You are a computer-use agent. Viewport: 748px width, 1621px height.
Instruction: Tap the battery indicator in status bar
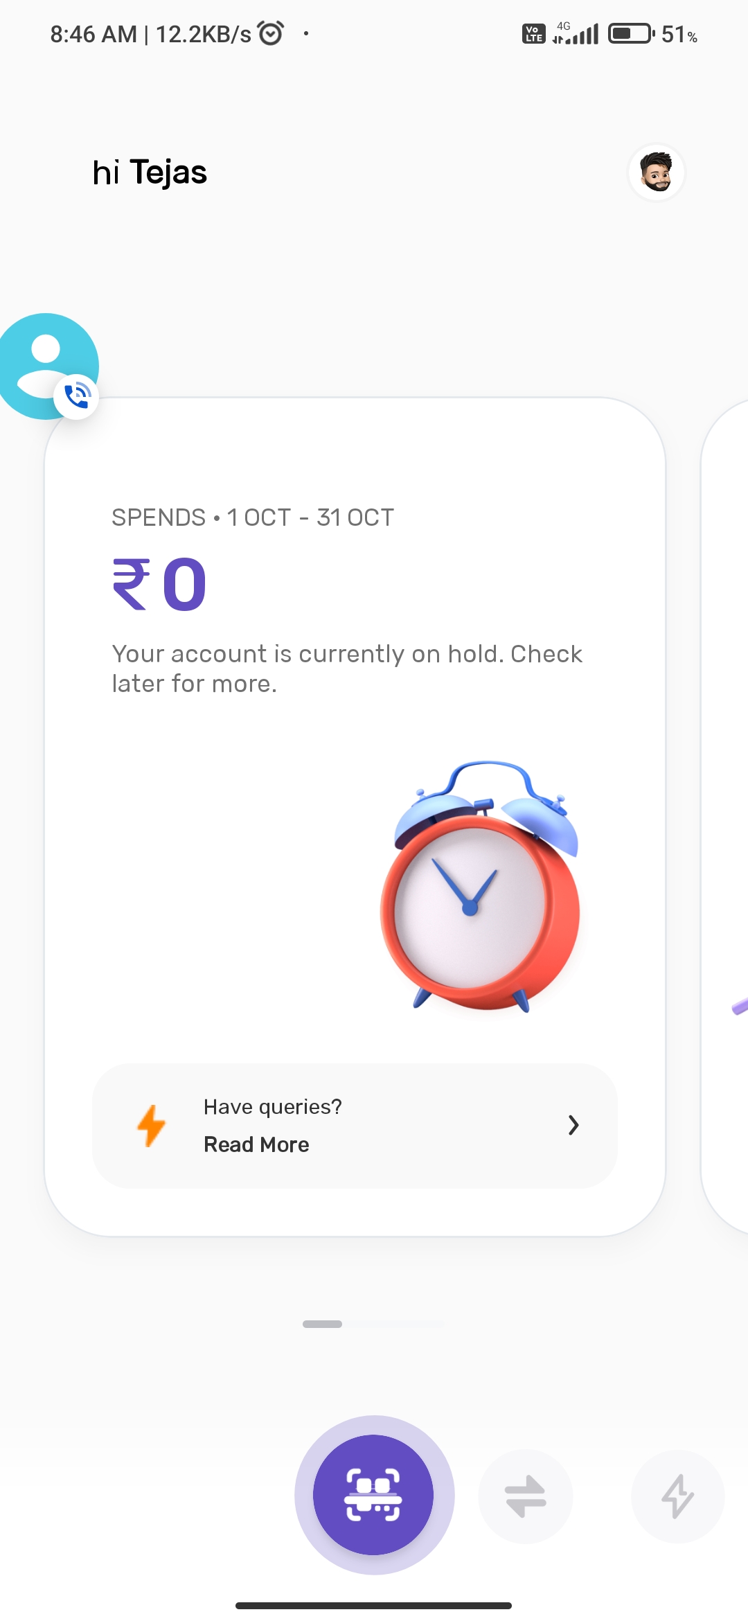point(631,33)
